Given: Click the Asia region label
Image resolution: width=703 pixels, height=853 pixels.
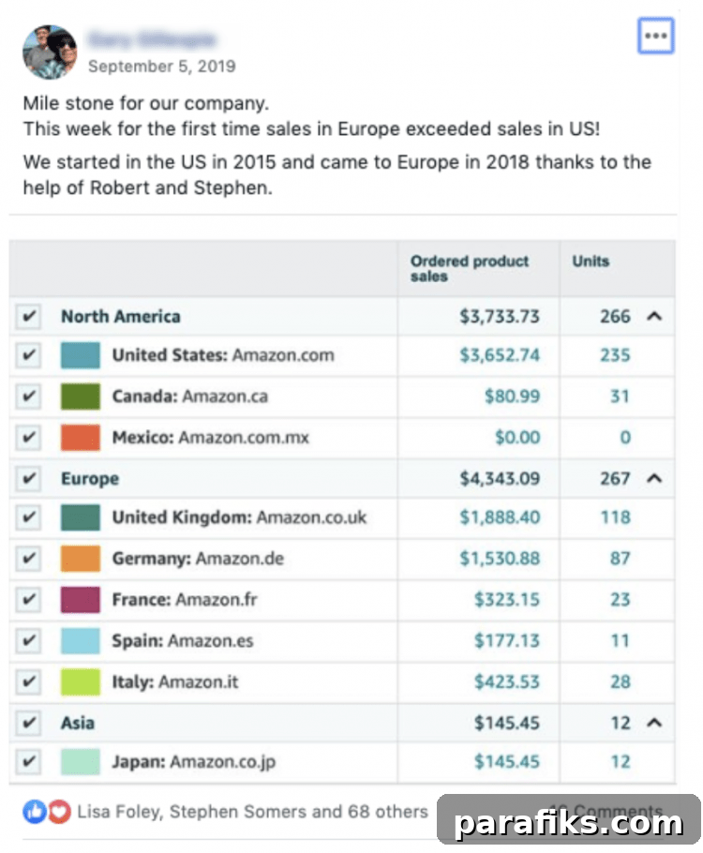Looking at the screenshot, I should pos(78,723).
